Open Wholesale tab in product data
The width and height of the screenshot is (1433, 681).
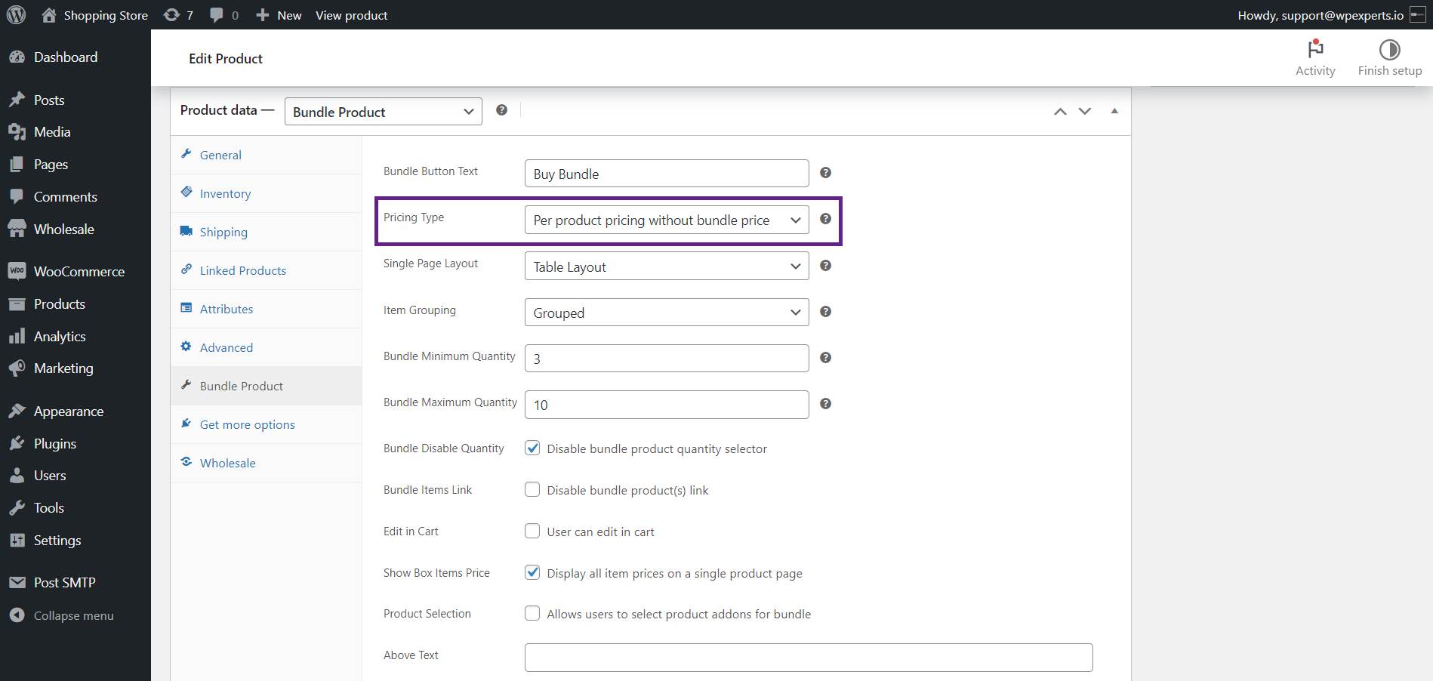pos(267,463)
